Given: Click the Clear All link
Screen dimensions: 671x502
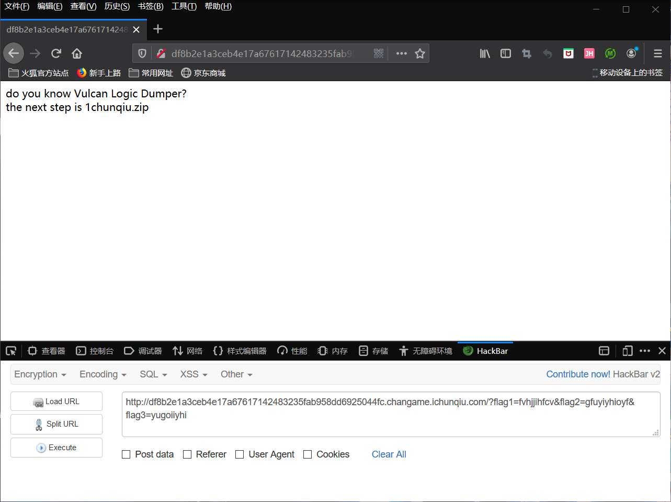Looking at the screenshot, I should [x=389, y=454].
